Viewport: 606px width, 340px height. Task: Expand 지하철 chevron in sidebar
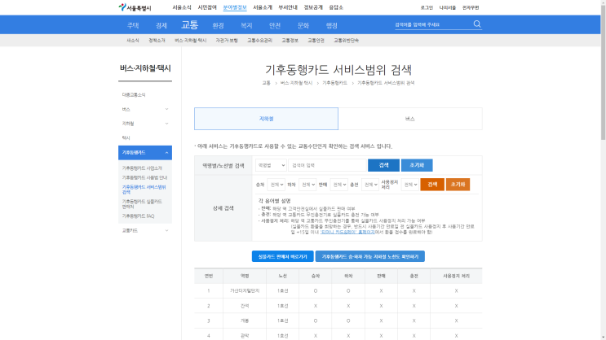click(166, 124)
